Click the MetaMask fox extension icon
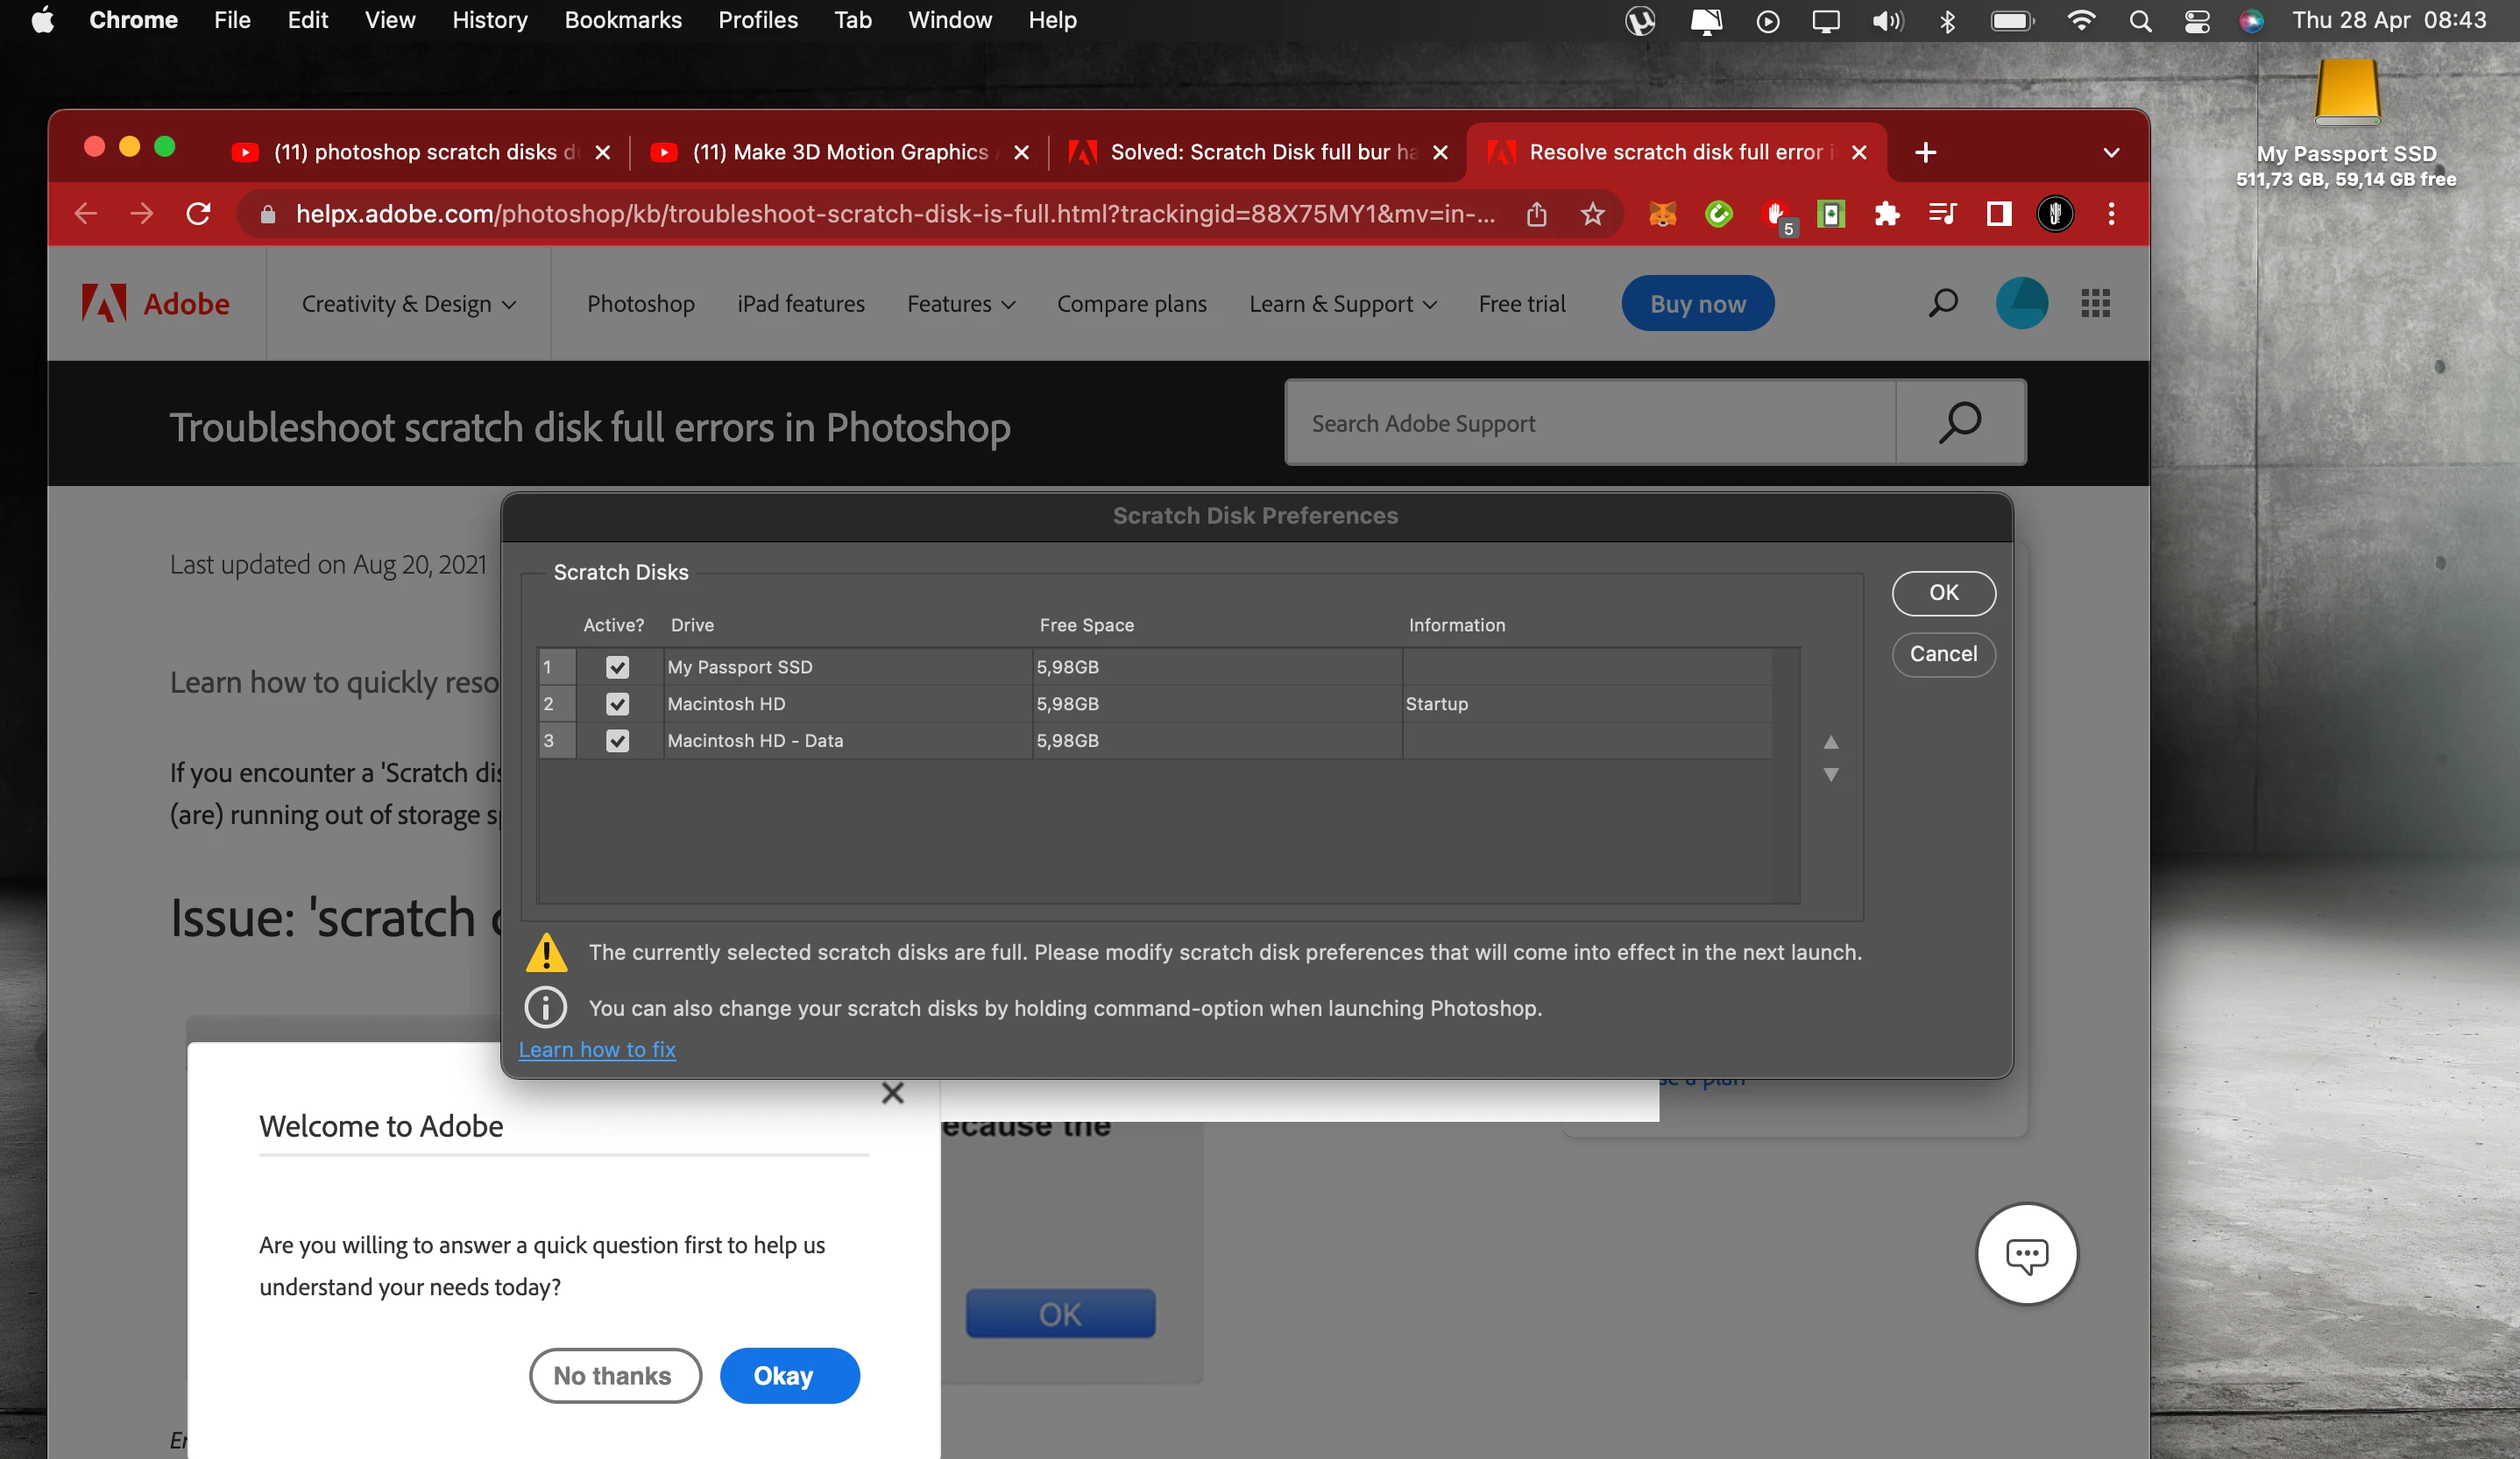The height and width of the screenshot is (1459, 2520). pos(1662,214)
